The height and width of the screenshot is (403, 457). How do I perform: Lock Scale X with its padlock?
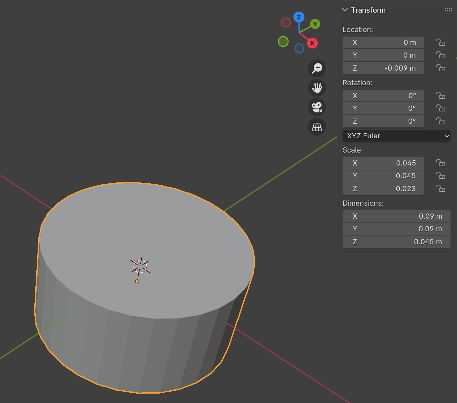pyautogui.click(x=440, y=163)
